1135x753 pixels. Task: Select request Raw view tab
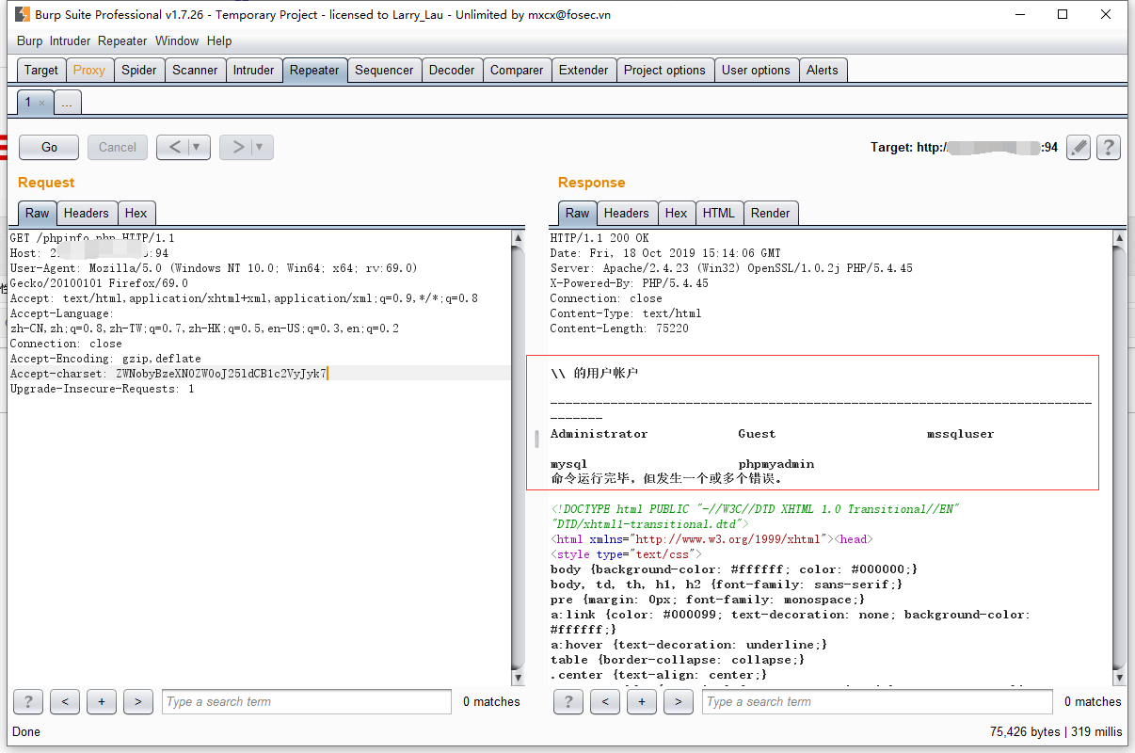(38, 213)
